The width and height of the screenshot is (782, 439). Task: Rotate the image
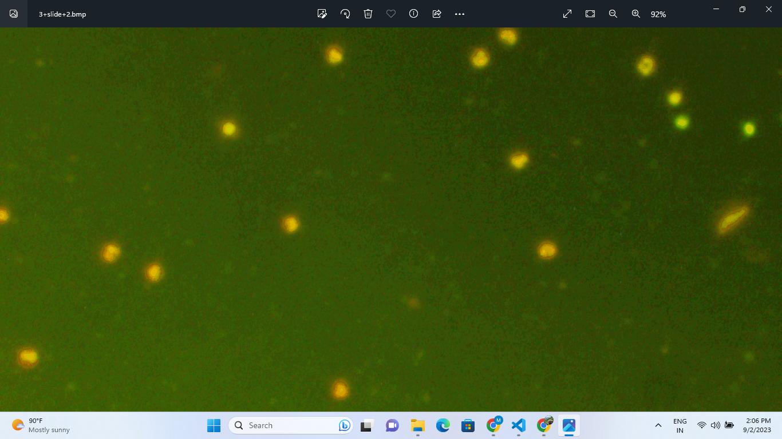click(x=345, y=14)
